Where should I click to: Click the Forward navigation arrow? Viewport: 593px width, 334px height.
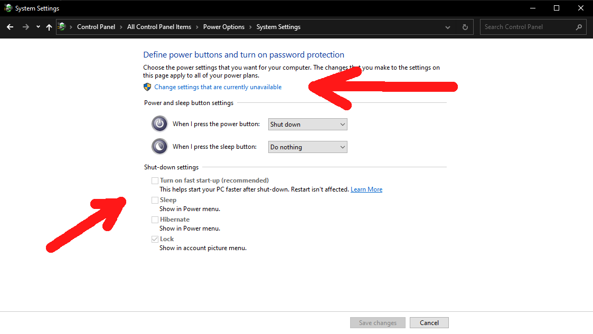[25, 27]
